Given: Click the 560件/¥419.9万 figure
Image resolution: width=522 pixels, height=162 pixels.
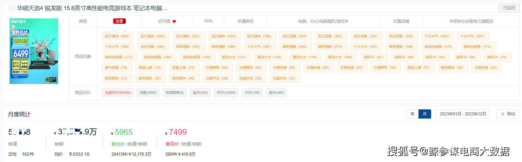Looking at the screenshot, I should [180, 154].
